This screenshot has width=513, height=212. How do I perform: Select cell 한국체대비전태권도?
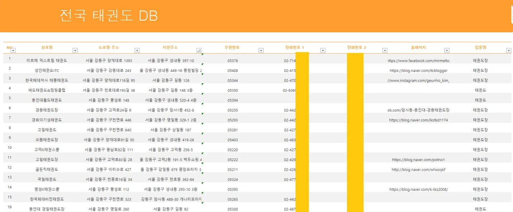pyautogui.click(x=47, y=199)
